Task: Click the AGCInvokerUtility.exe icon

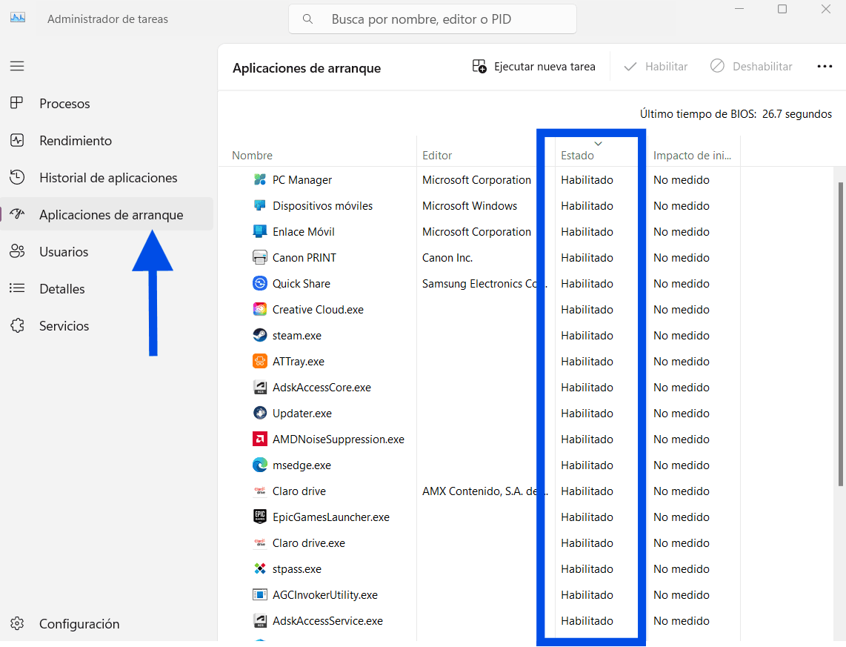Action: pyautogui.click(x=260, y=594)
